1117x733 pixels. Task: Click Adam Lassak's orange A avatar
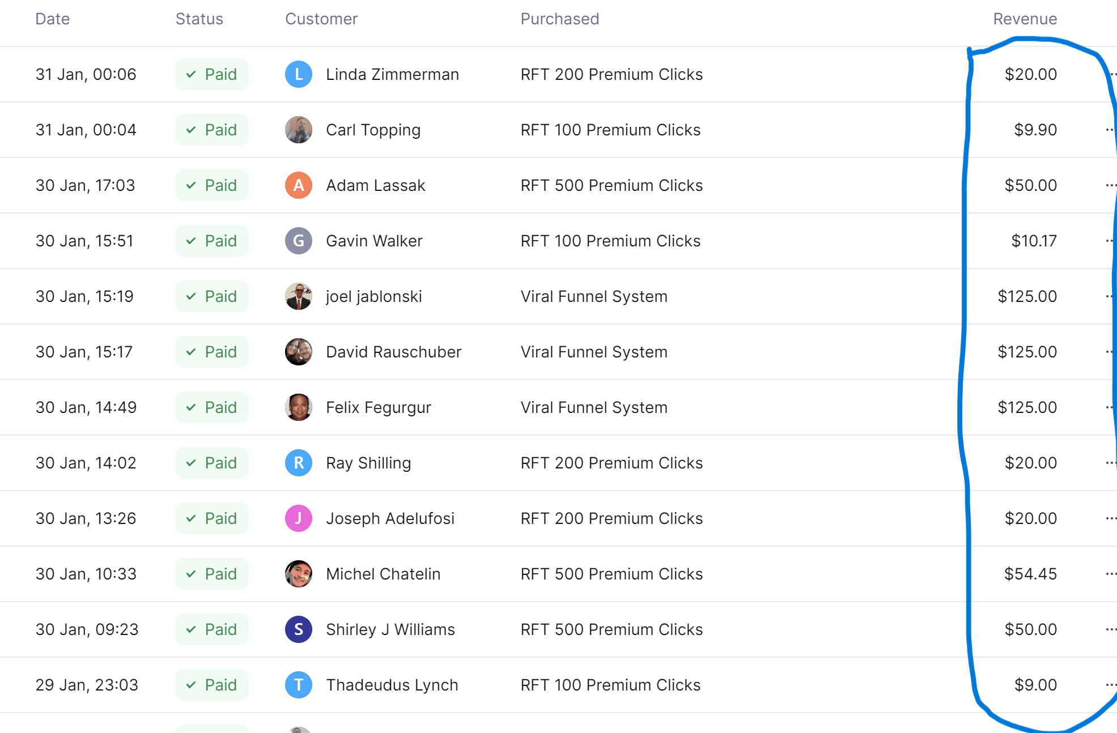(299, 185)
